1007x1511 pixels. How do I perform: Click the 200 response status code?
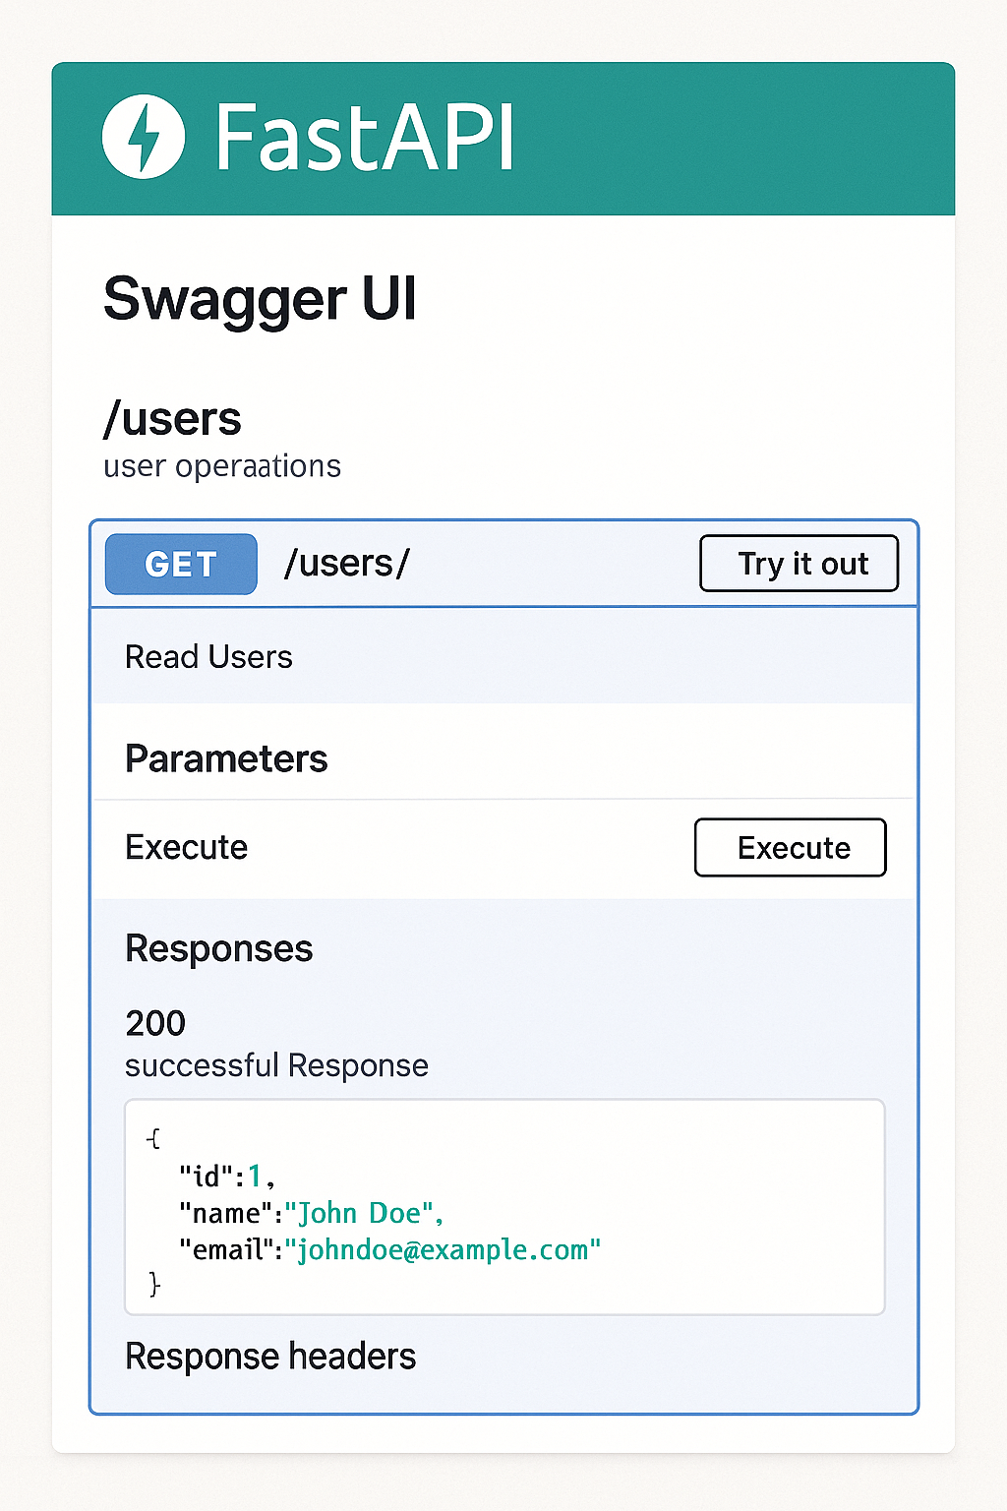pos(154,1023)
